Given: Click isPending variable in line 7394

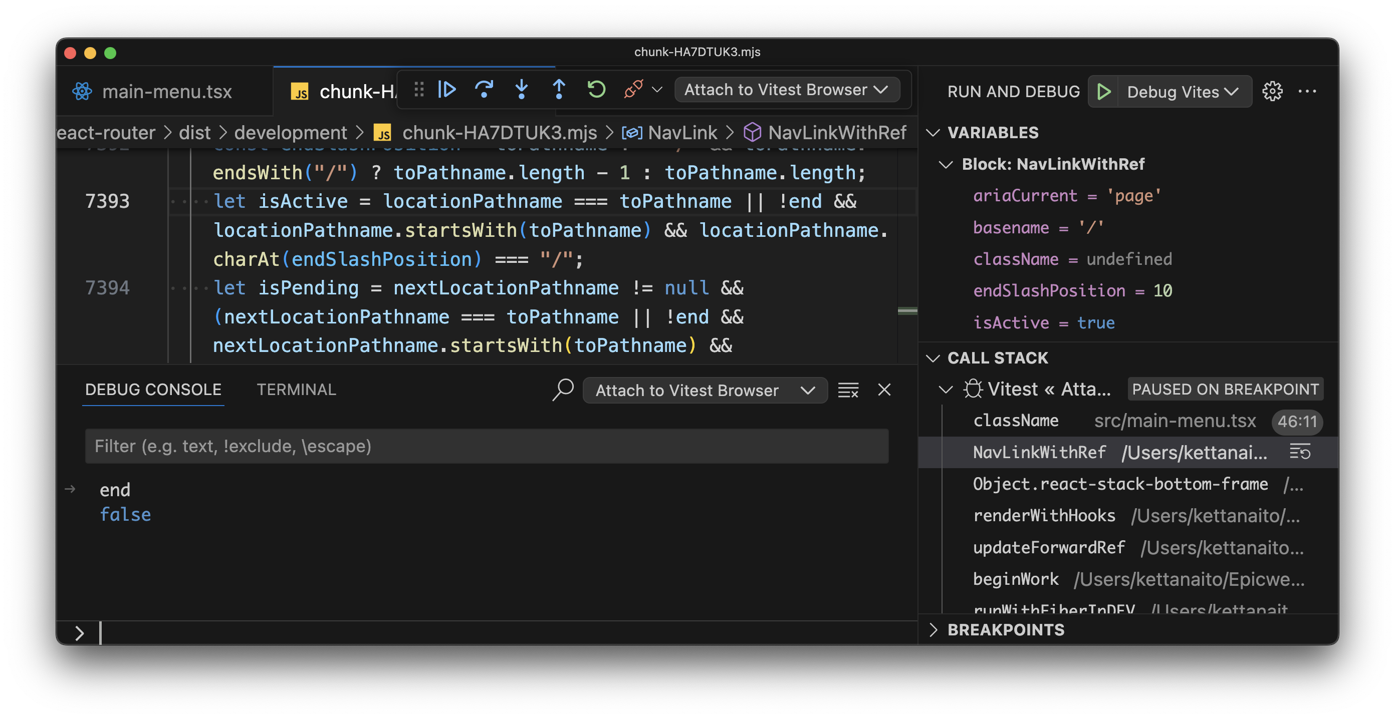Looking at the screenshot, I should 308,288.
